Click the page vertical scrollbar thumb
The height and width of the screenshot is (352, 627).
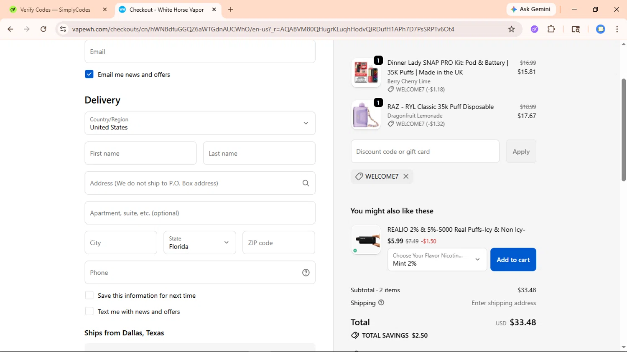[623, 129]
